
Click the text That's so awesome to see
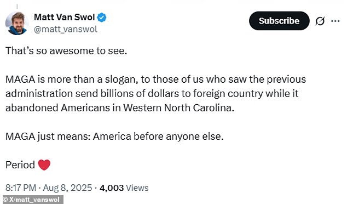point(66,51)
